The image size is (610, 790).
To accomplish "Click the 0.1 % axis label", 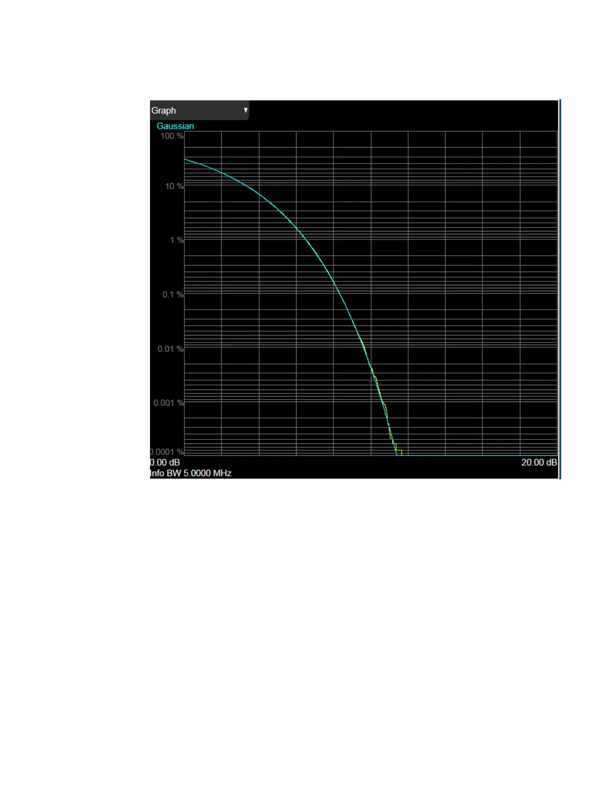I will [173, 294].
